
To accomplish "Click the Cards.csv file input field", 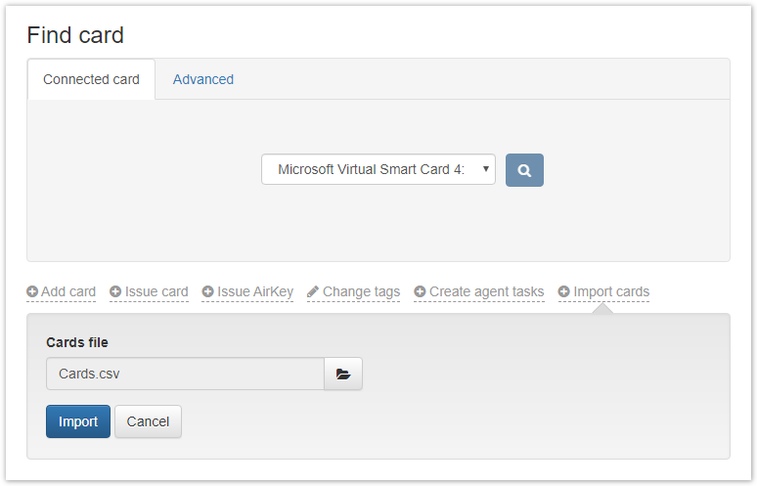I will pos(185,374).
